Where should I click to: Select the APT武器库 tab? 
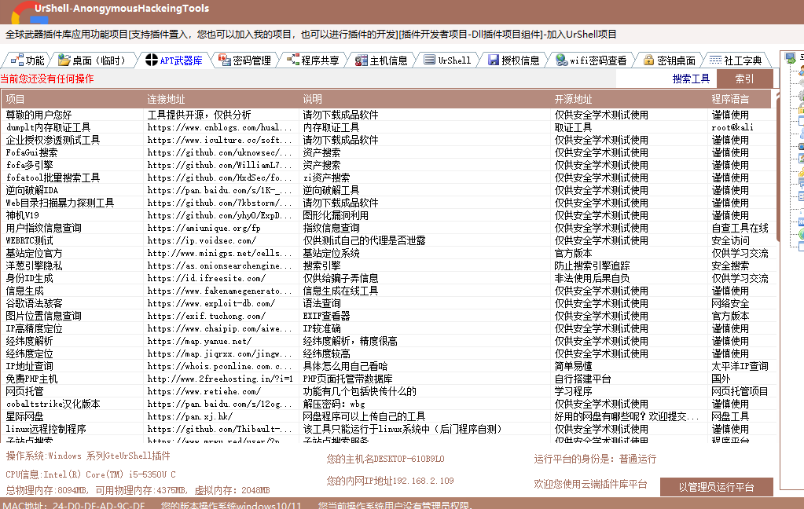(174, 60)
